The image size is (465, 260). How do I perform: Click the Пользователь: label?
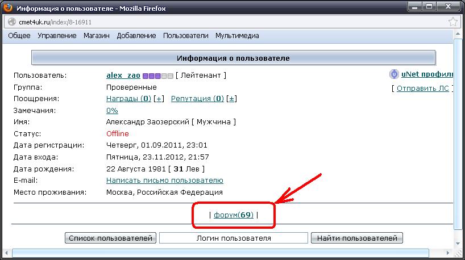40,76
